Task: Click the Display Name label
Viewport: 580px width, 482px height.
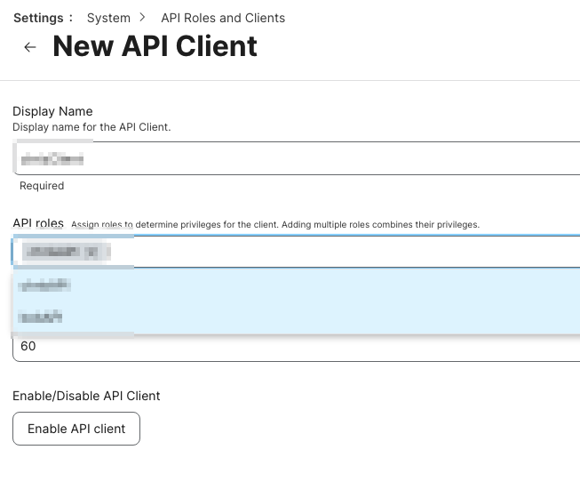Action: tap(52, 111)
